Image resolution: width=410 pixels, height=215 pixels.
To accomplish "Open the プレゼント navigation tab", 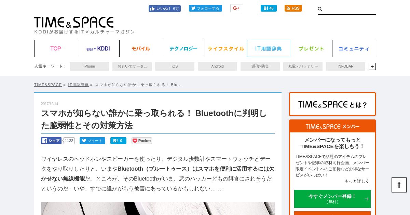I will coord(311,48).
